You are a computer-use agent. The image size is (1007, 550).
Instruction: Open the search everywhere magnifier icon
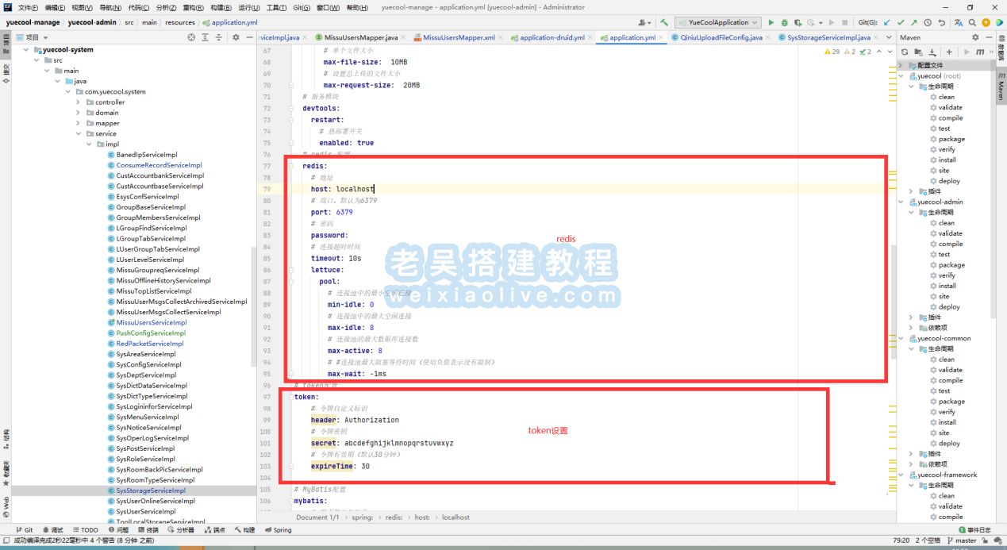[970, 23]
